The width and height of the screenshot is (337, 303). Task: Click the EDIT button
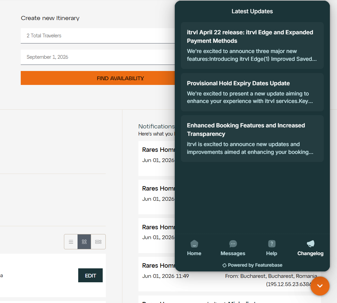pyautogui.click(x=90, y=275)
